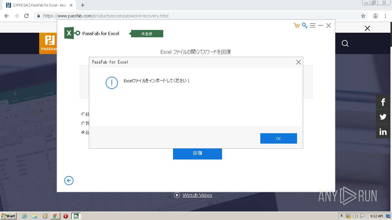Click the 未登録 unregistered badge
This screenshot has height=220, width=392.
(x=146, y=34)
